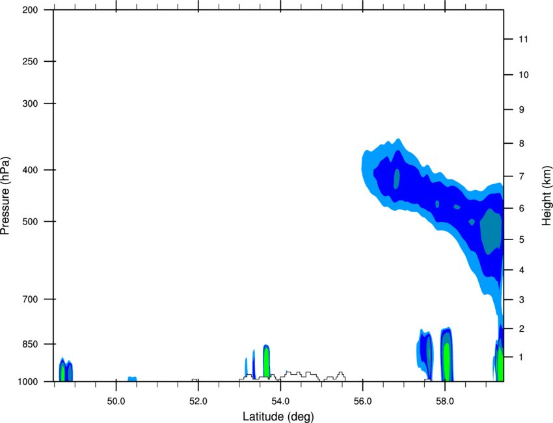Click the 6 km height tick label
This screenshot has width=553, height=423.
click(522, 208)
